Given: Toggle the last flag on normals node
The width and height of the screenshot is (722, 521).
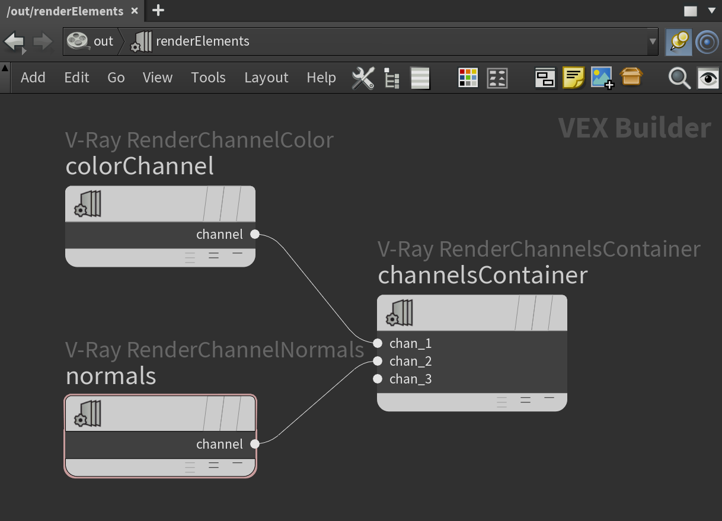Looking at the screenshot, I should pos(247,414).
